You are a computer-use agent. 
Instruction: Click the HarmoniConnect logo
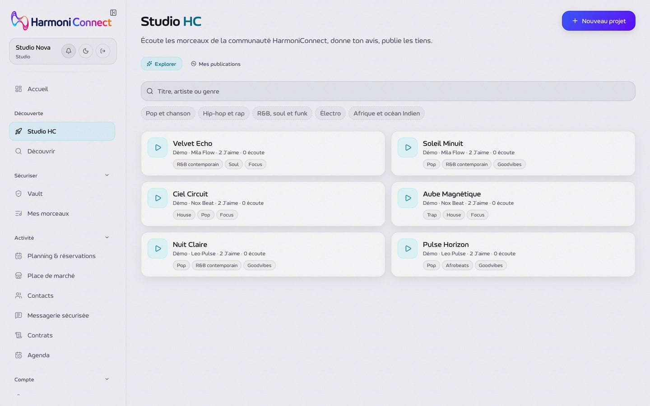61,21
